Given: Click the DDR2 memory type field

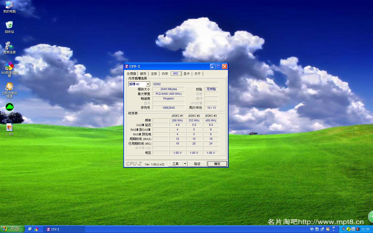Looking at the screenshot, I should [x=185, y=84].
